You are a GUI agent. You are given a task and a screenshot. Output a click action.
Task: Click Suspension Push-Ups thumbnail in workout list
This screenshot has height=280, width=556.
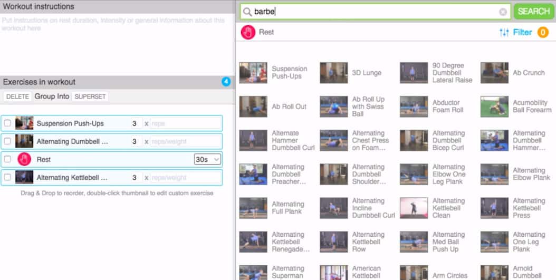24,123
